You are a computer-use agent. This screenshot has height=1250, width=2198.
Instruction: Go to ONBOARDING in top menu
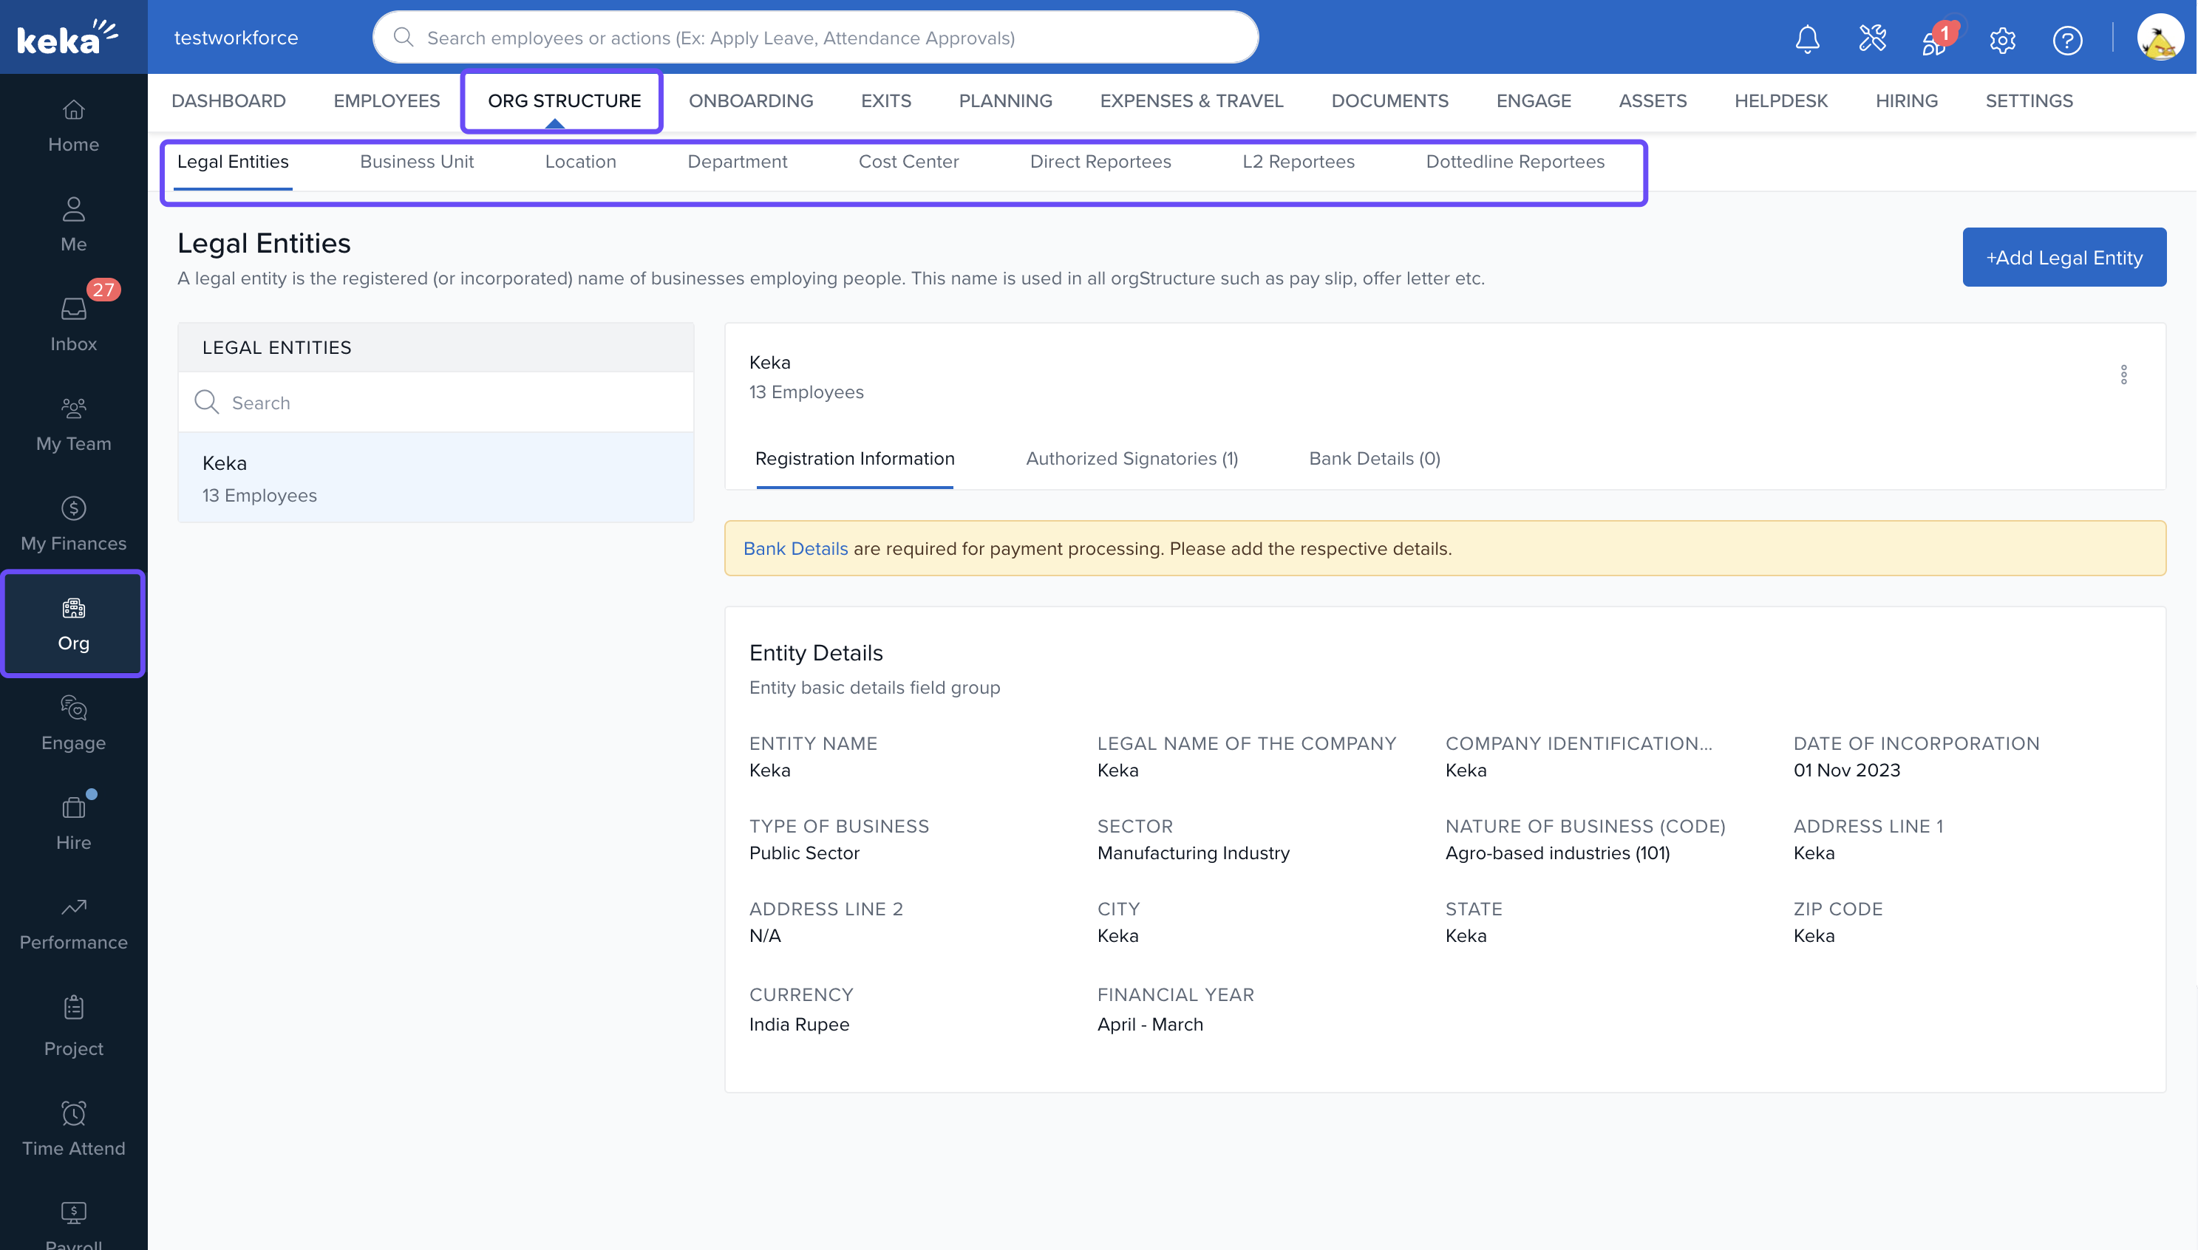[750, 100]
